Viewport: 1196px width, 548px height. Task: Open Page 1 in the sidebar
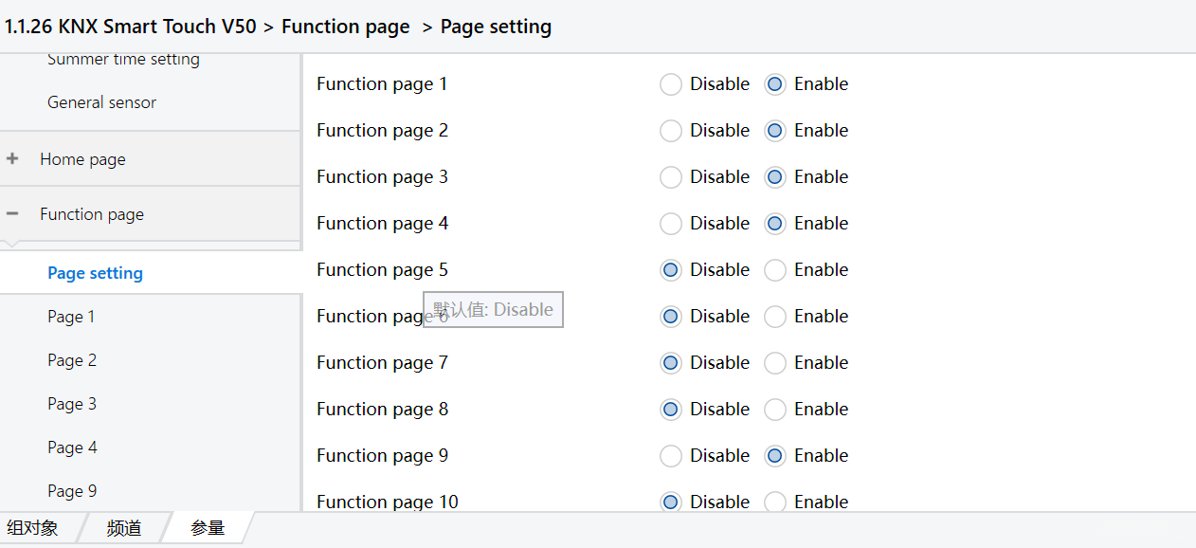[x=71, y=317]
